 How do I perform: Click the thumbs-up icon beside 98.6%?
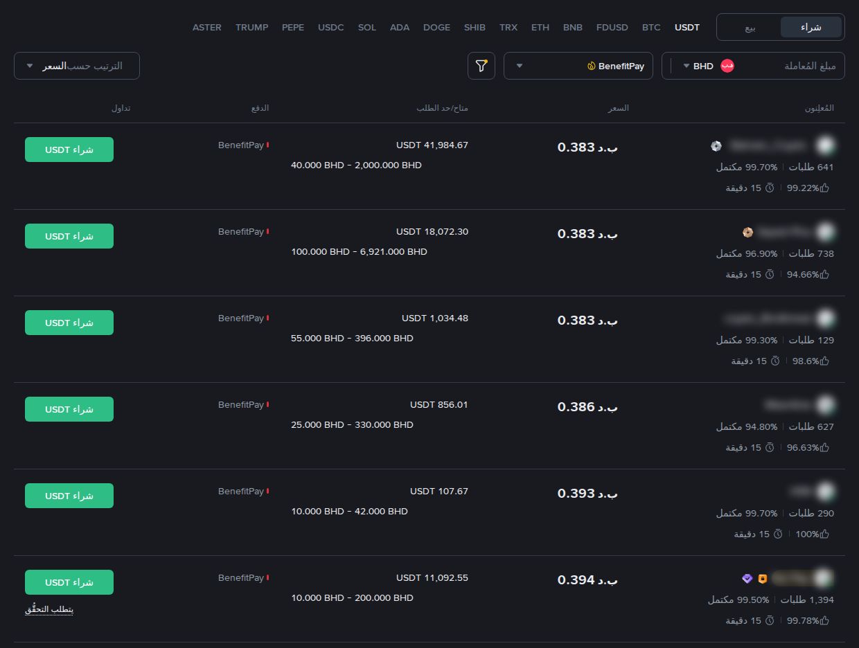coord(824,361)
